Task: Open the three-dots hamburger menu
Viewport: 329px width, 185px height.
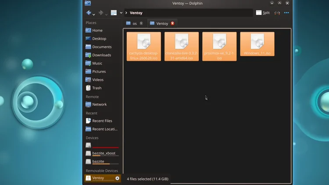Action: tap(286, 13)
